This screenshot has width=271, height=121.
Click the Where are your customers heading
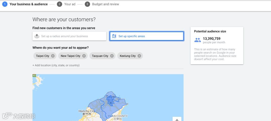(x=64, y=19)
